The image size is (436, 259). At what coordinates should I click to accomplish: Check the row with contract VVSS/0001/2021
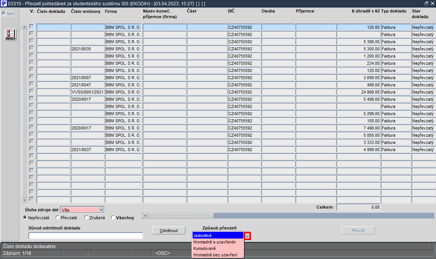click(x=32, y=92)
